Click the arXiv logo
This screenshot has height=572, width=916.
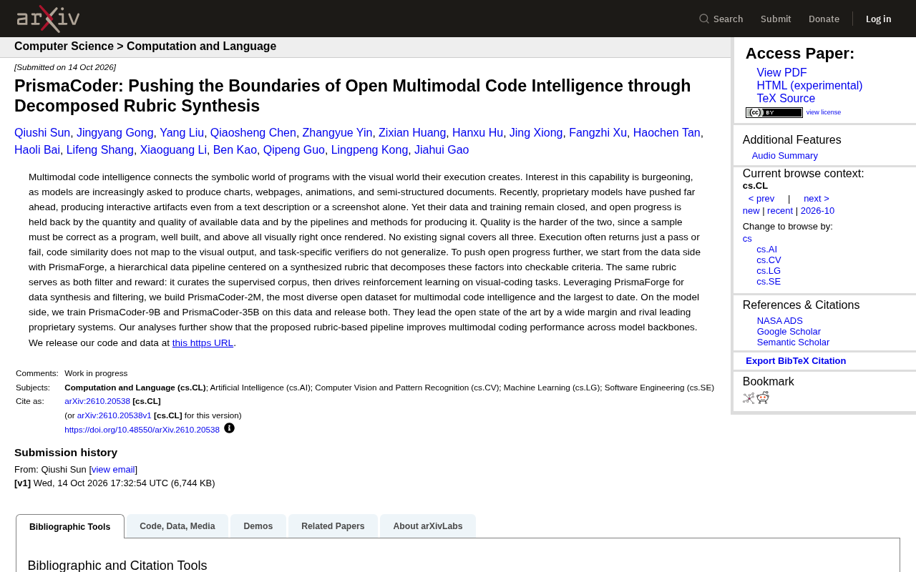pyautogui.click(x=48, y=19)
